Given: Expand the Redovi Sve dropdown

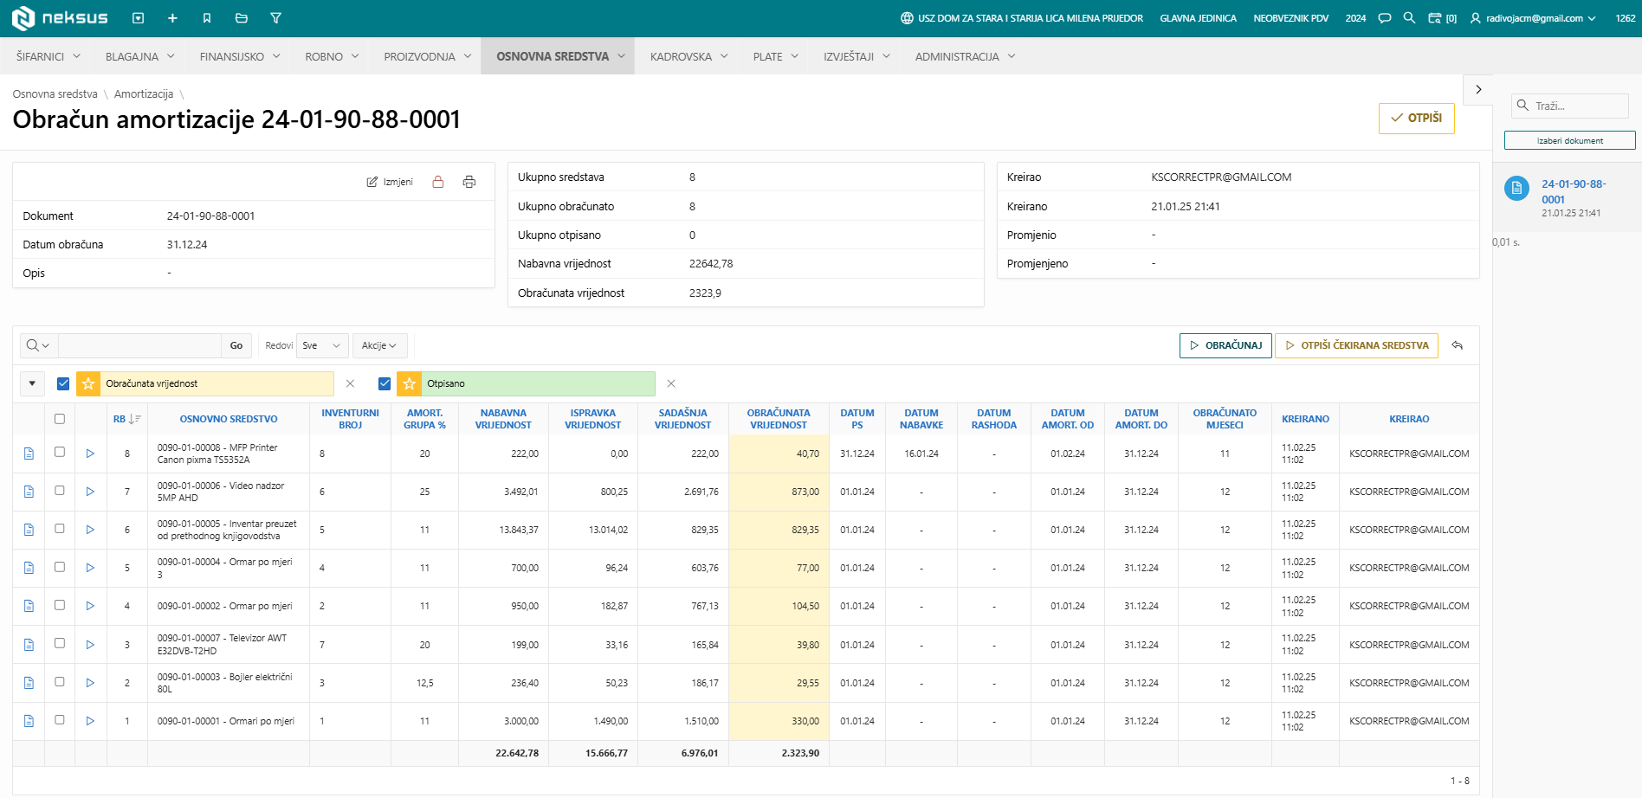Looking at the screenshot, I should [x=322, y=345].
